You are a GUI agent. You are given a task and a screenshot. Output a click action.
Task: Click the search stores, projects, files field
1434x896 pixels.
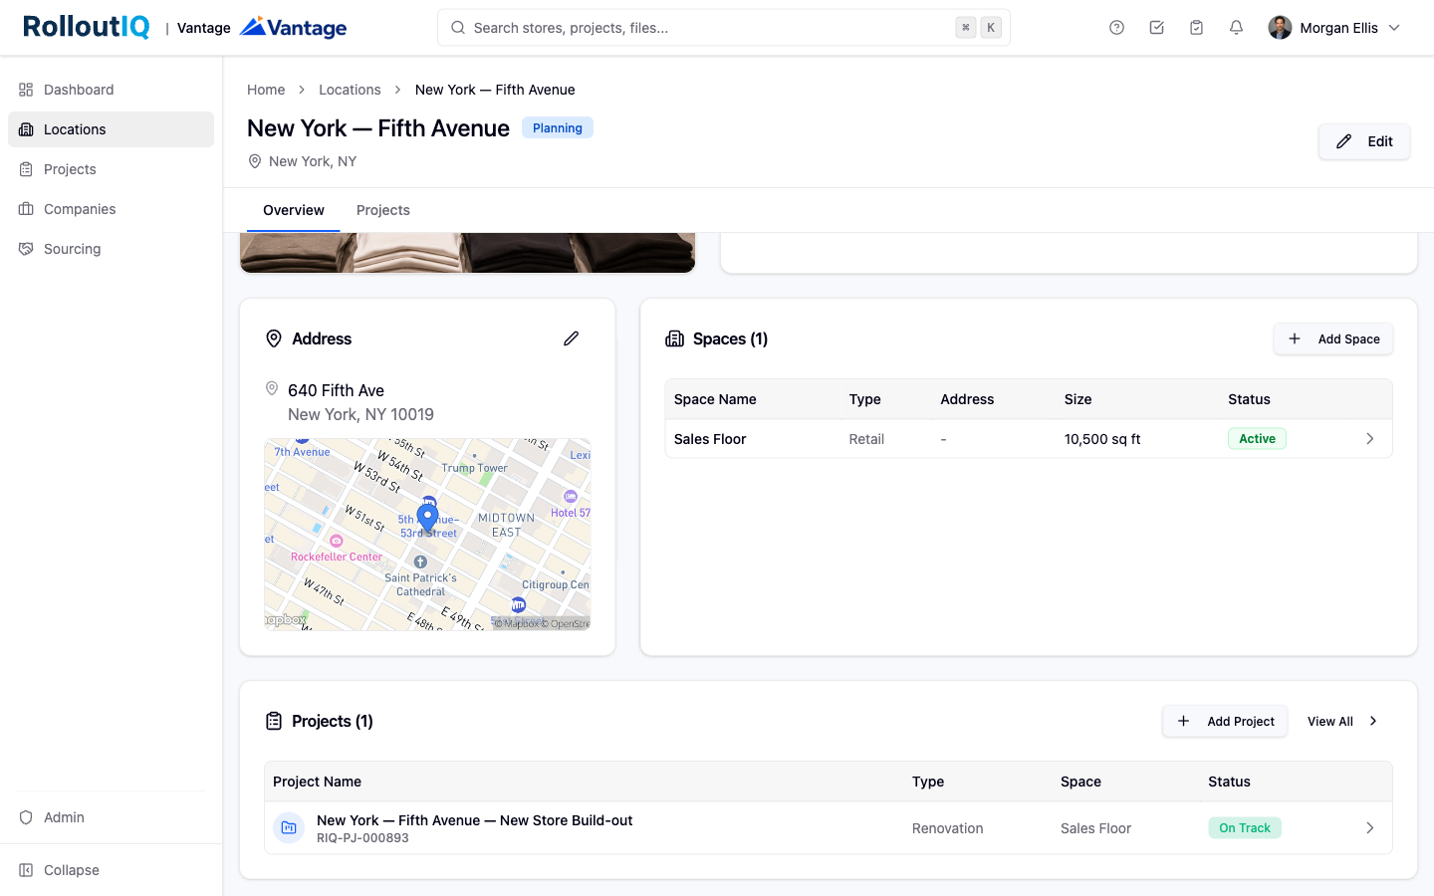point(724,28)
